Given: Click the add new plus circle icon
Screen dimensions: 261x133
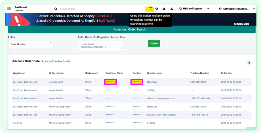Looking at the screenshot, I should [157, 9].
